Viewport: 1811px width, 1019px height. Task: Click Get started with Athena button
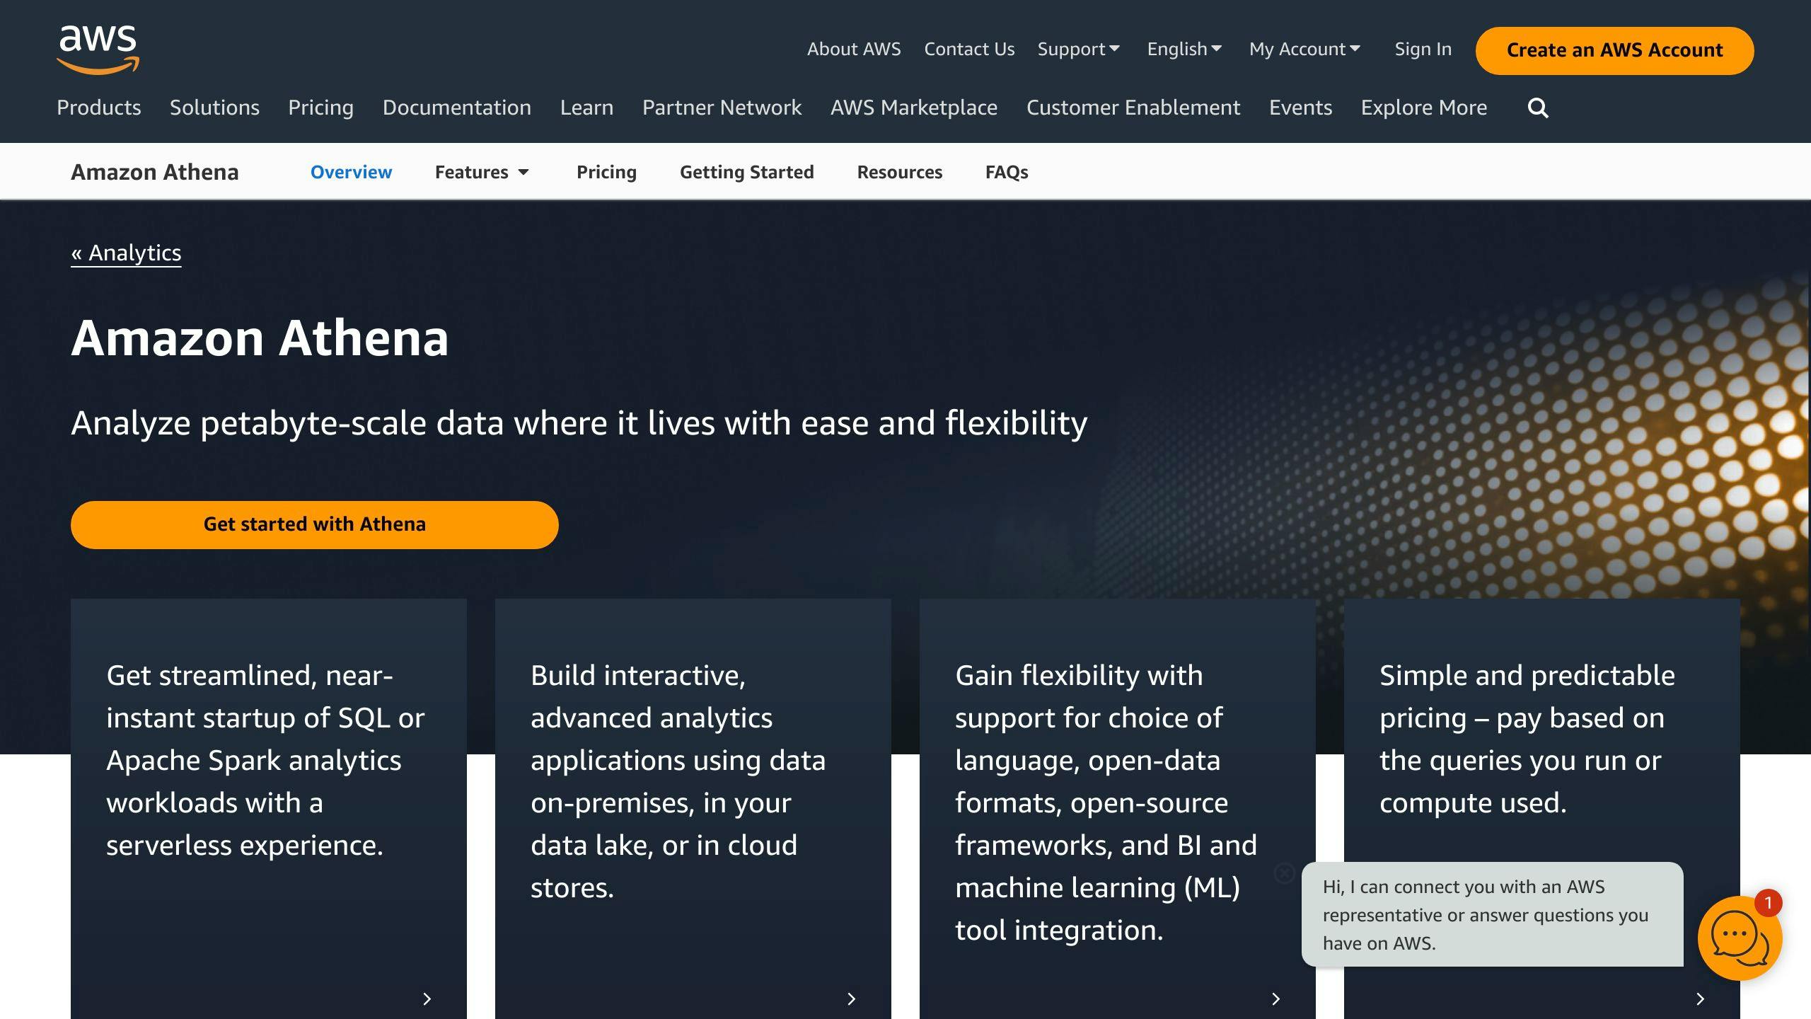tap(315, 524)
